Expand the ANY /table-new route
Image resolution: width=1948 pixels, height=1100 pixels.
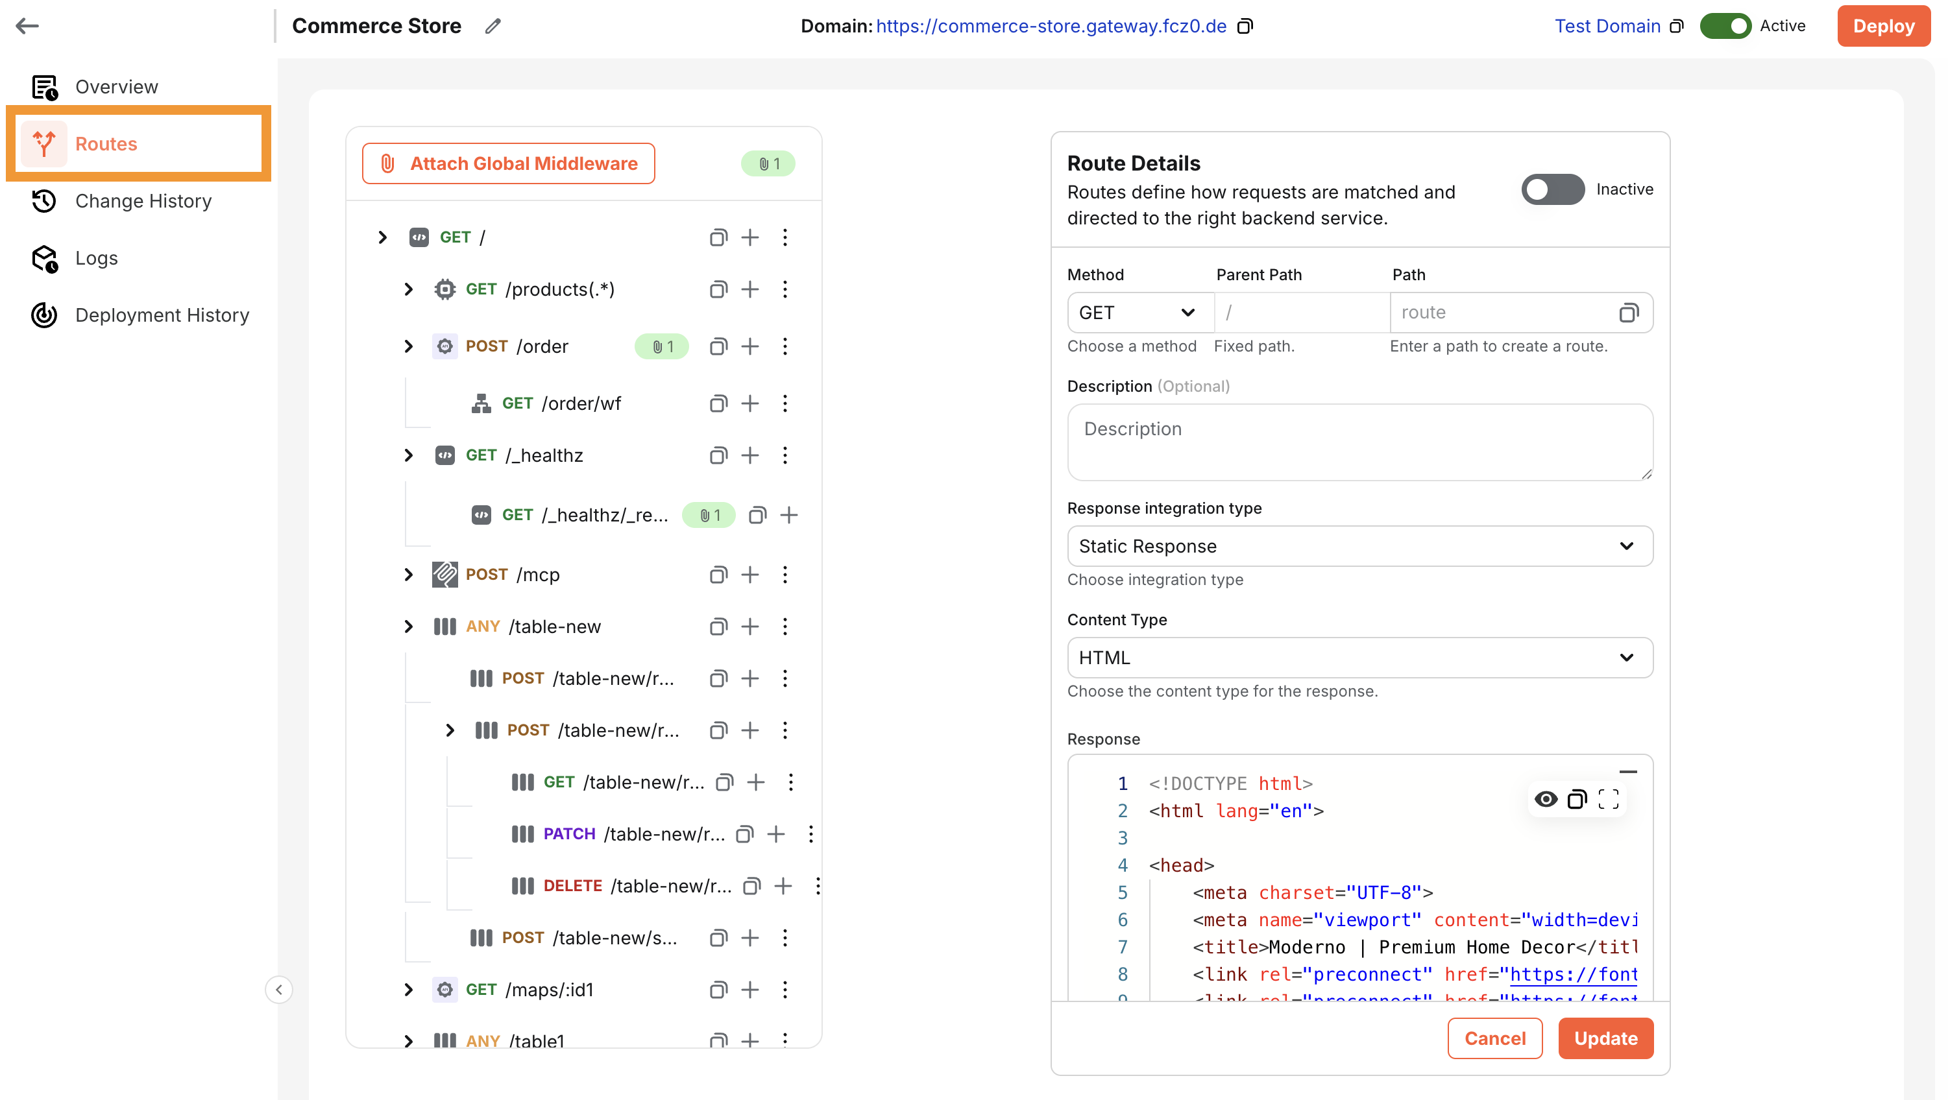tap(408, 627)
